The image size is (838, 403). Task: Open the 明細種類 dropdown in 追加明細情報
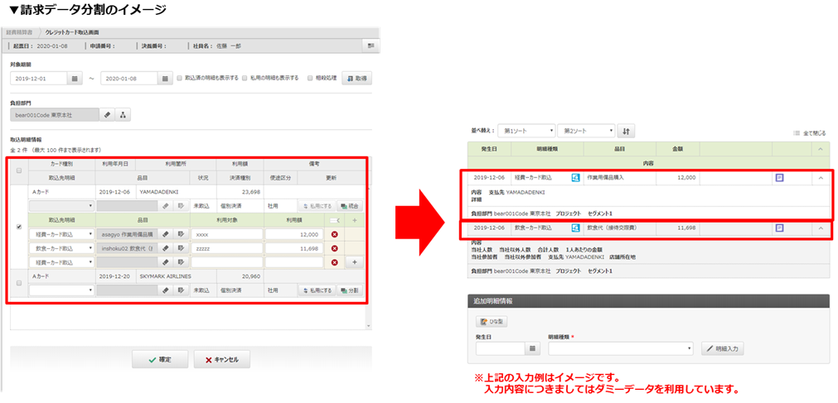point(620,348)
